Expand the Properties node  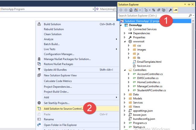(125, 38)
